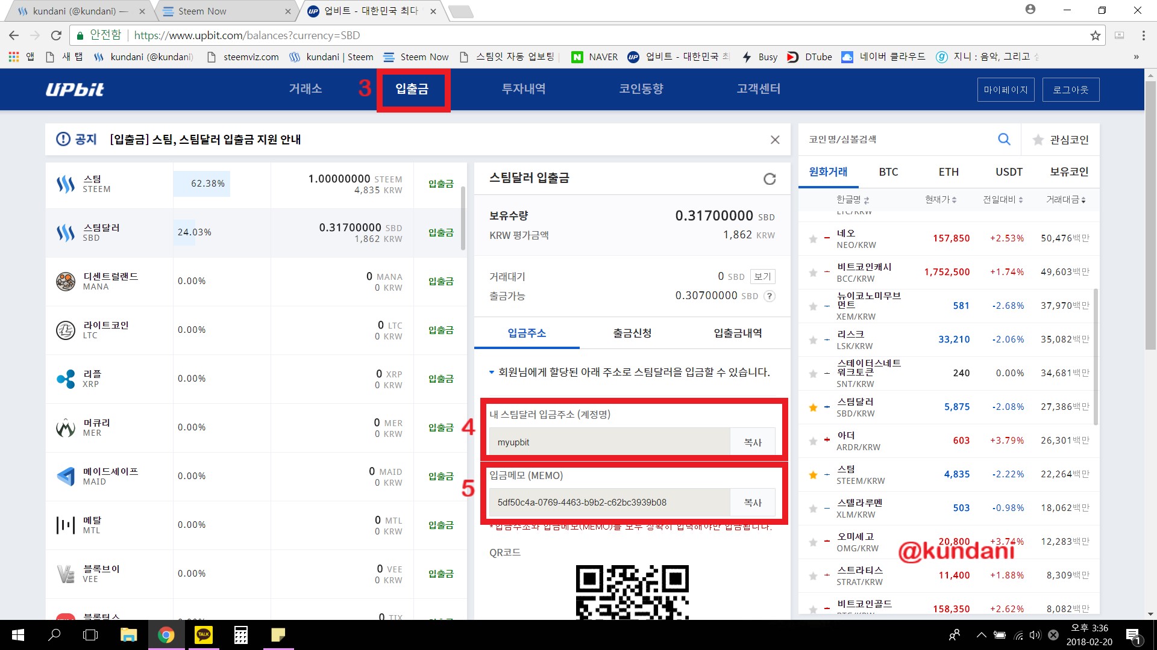Toggle favorite star for 스팀달러 SBD/KRW

pyautogui.click(x=812, y=407)
